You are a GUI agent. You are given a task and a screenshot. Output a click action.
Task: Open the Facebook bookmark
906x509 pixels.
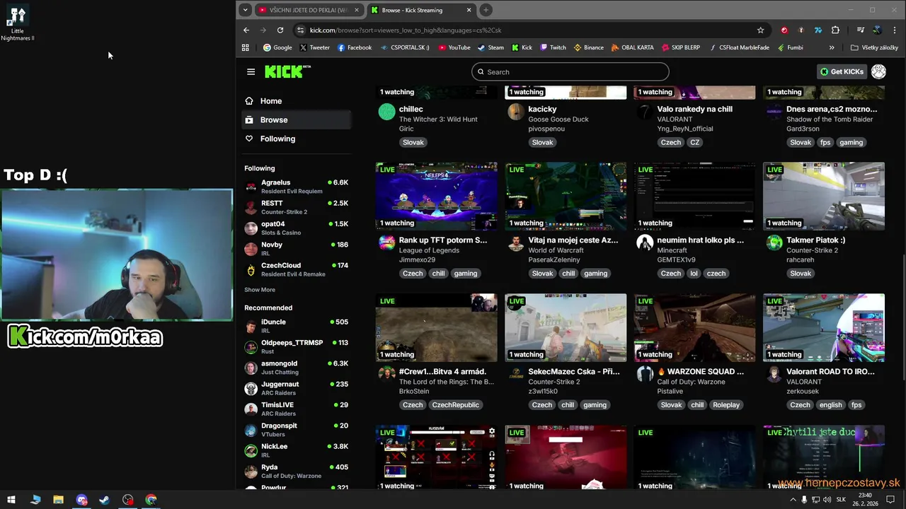[355, 47]
